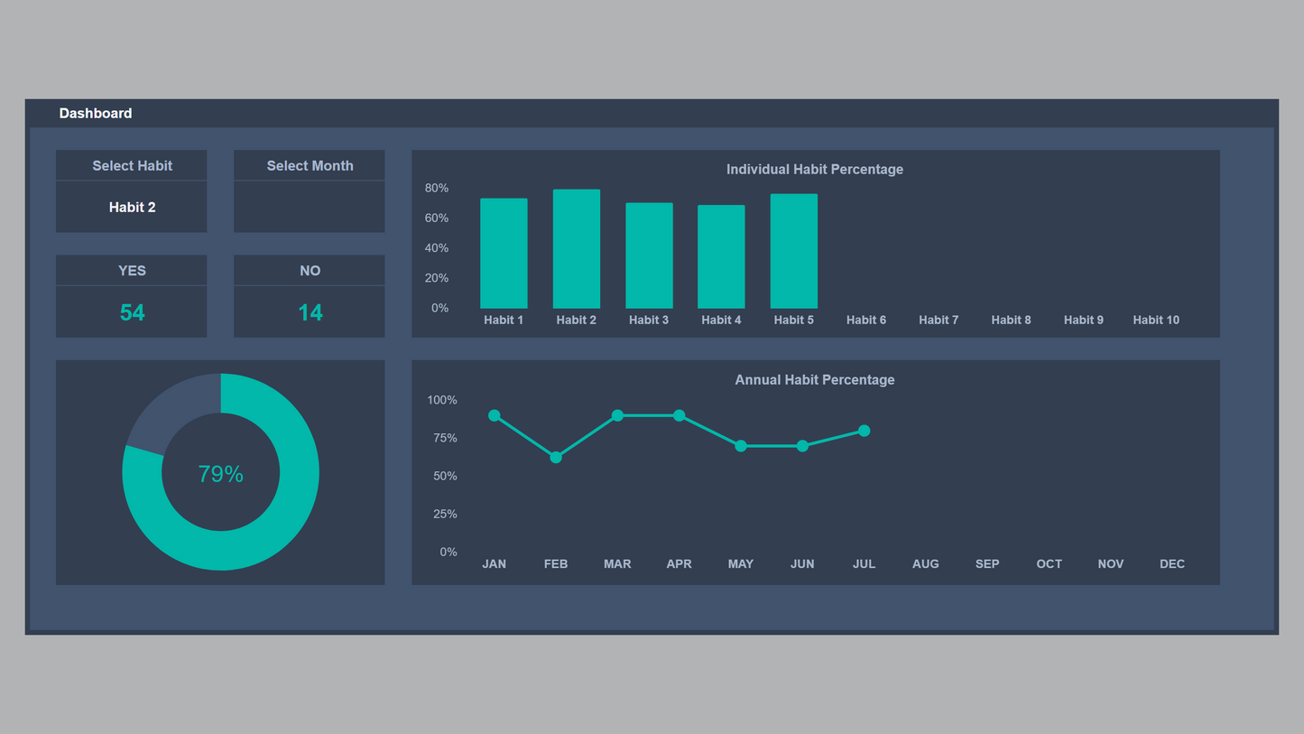
Task: Click the Habit 2 bar in chart
Action: coord(576,249)
